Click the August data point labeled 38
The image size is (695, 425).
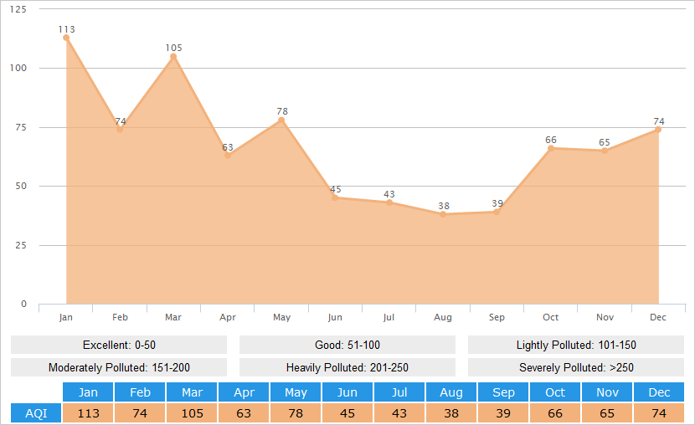(x=443, y=214)
